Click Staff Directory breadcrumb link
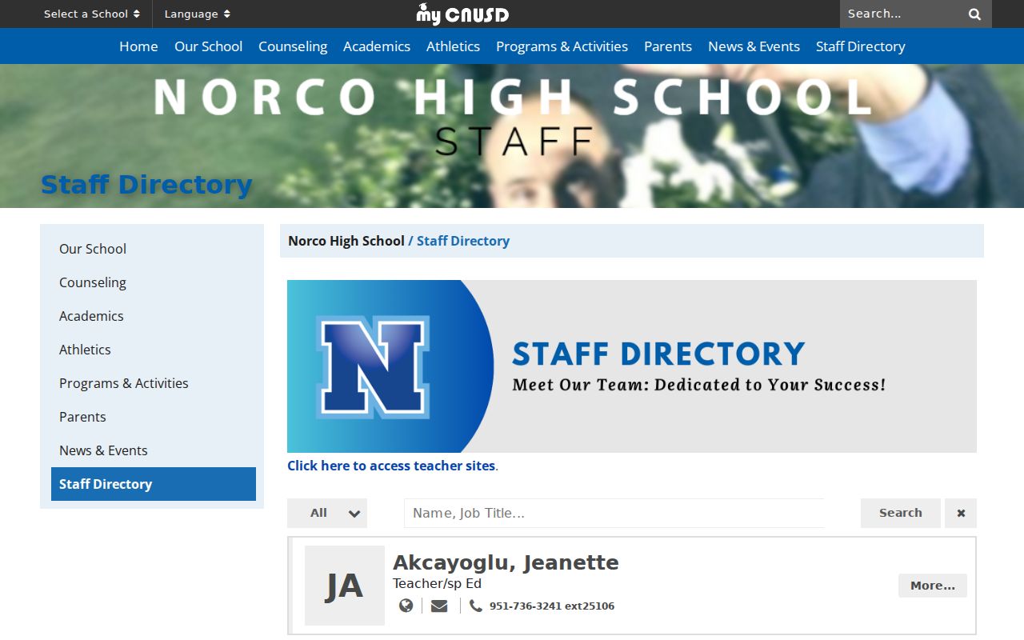Image resolution: width=1024 pixels, height=640 pixels. tap(463, 241)
